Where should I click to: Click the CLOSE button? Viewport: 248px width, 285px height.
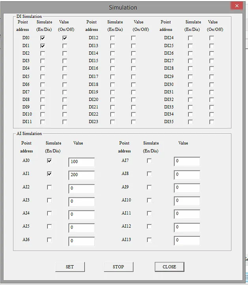click(x=169, y=267)
